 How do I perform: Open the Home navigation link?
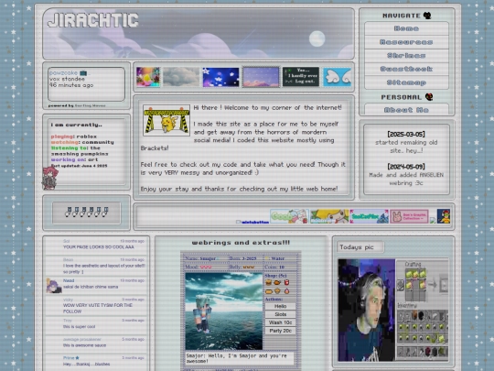point(406,28)
